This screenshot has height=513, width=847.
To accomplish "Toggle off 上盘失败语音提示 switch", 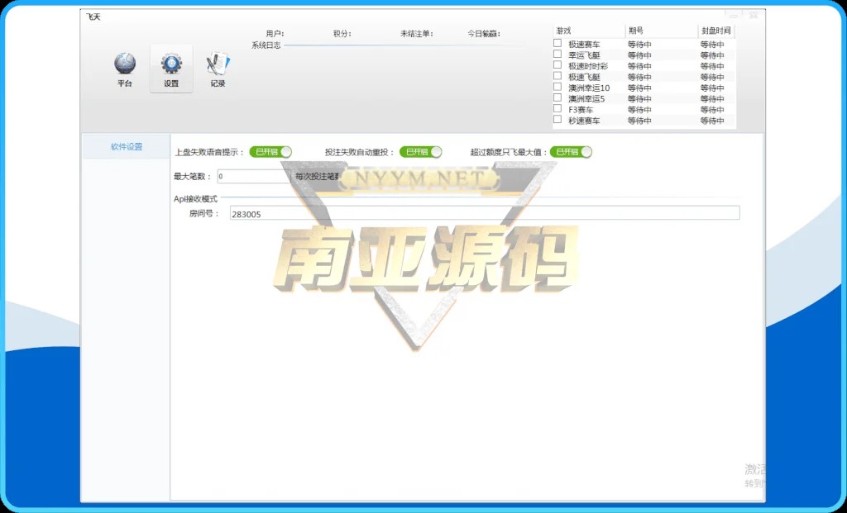I will pos(270,152).
